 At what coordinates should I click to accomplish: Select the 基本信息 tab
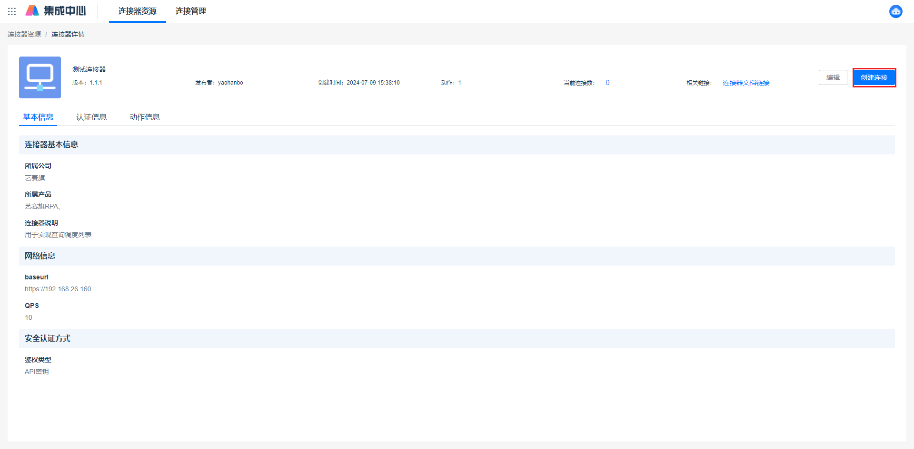coord(38,117)
